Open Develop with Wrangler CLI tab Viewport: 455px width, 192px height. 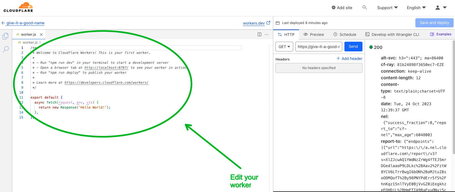click(392, 35)
